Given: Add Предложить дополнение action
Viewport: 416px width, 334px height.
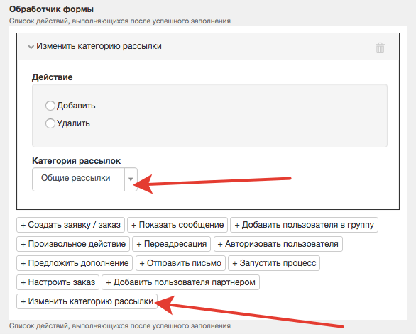Looking at the screenshot, I should (x=75, y=263).
